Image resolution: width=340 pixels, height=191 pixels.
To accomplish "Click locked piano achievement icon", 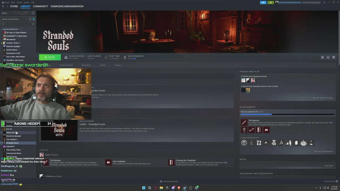I will tap(266, 143).
